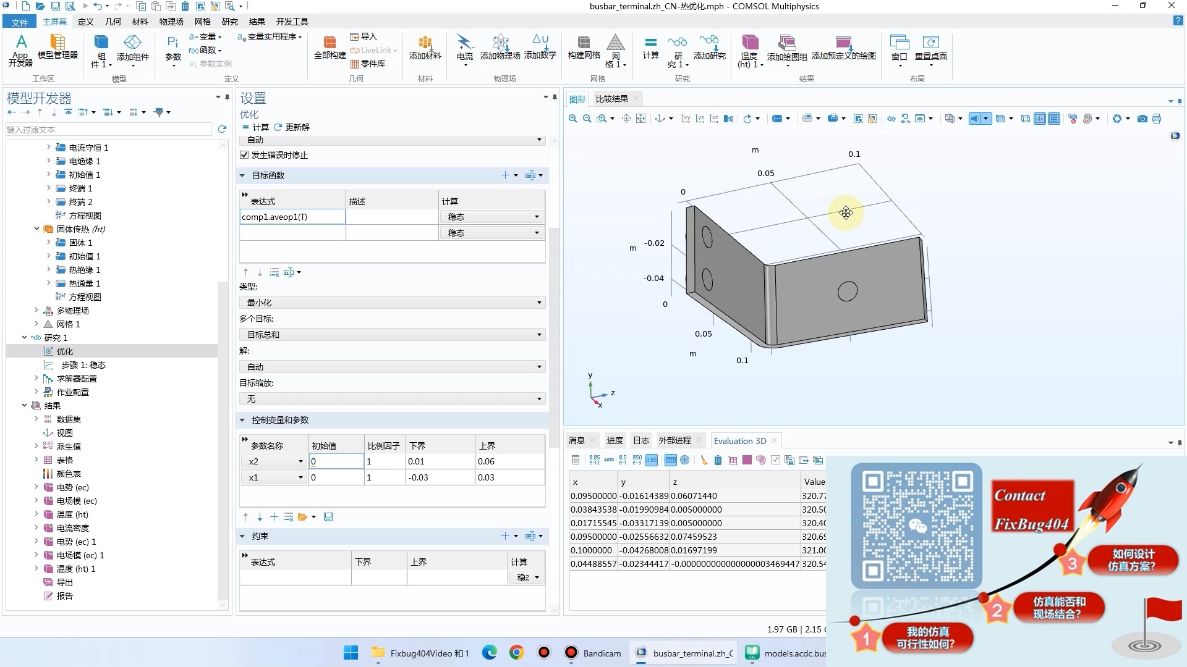Open the 物理场 ribbon tab
This screenshot has width=1187, height=667.
click(171, 22)
